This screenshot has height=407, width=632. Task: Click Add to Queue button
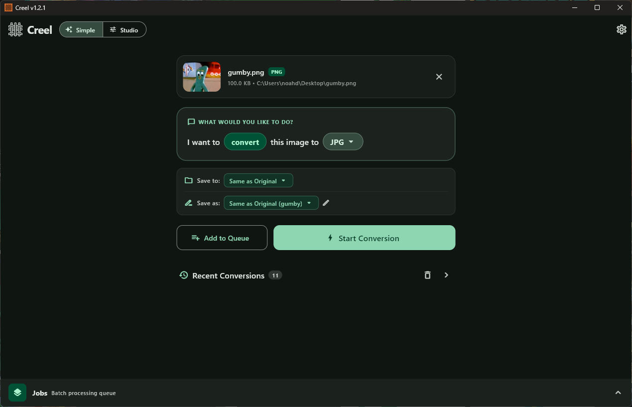(x=222, y=238)
